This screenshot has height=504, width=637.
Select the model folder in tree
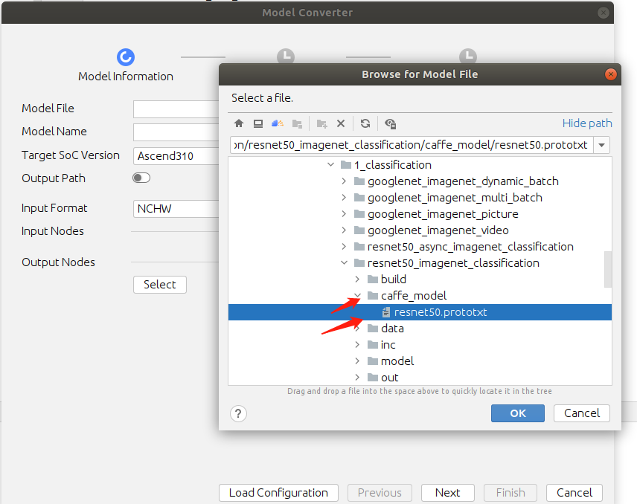coord(420,361)
